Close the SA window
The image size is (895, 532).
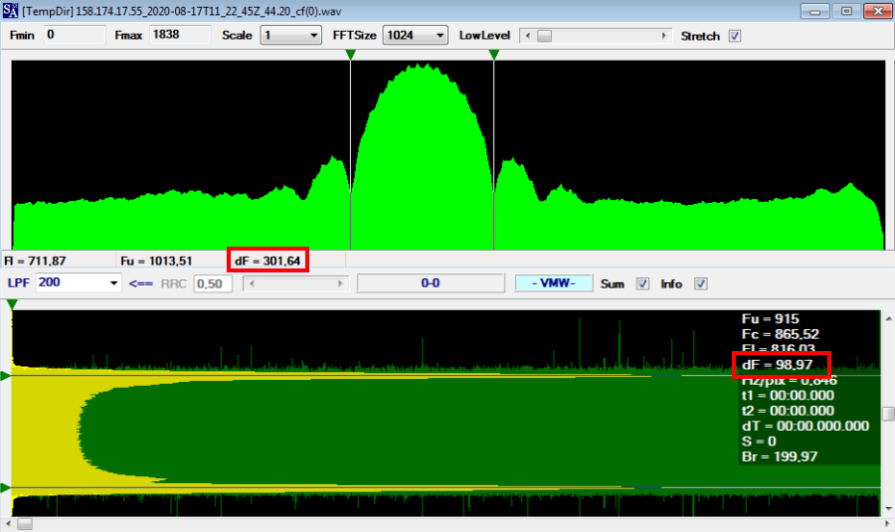point(878,11)
